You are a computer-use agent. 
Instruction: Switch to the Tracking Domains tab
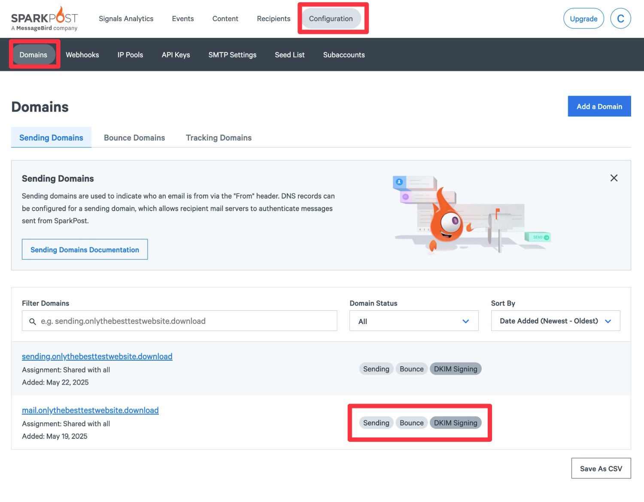(219, 138)
